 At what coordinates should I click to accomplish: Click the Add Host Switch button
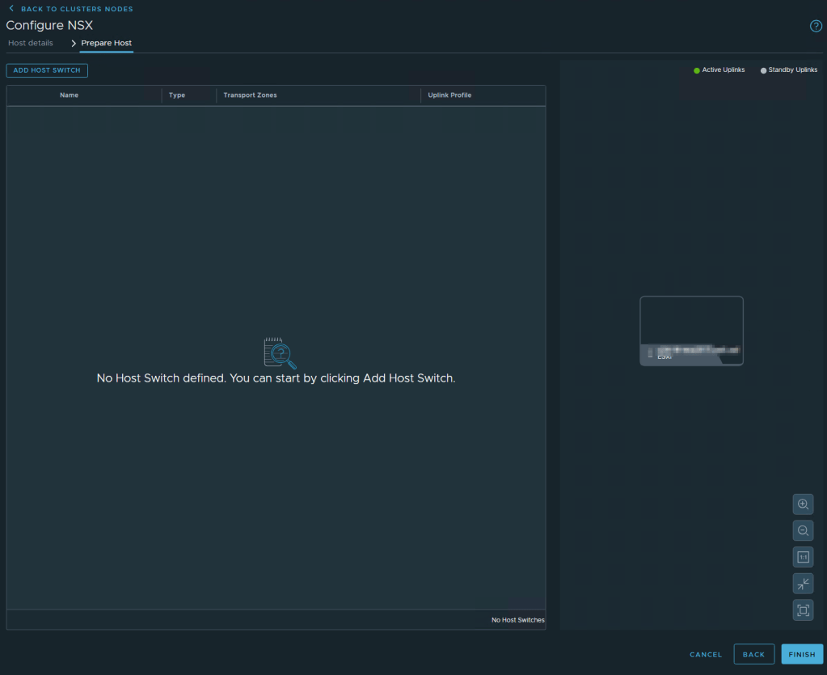[47, 70]
